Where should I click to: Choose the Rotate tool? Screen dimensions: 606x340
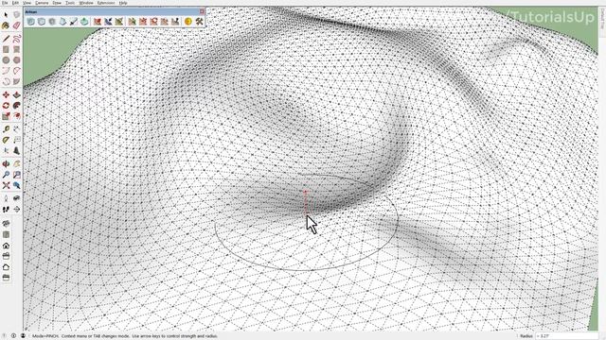click(x=6, y=106)
